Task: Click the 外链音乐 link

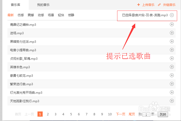Action: pos(169,5)
